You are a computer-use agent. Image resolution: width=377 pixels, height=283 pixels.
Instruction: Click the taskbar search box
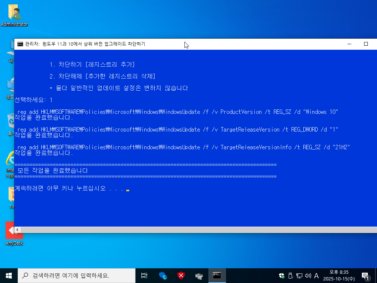coord(77,276)
